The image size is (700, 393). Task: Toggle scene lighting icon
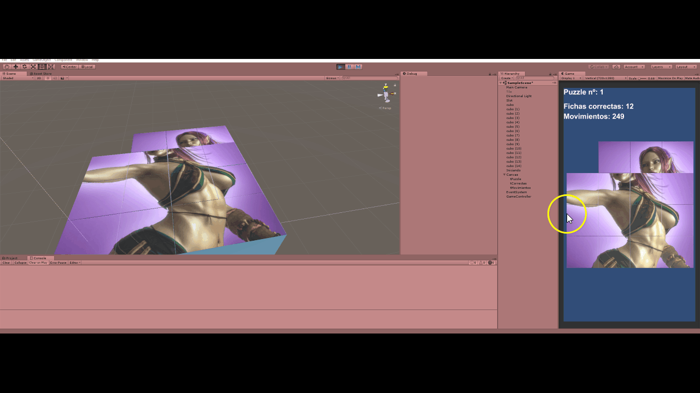coord(48,78)
